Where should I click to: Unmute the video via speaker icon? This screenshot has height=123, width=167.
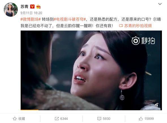click(x=157, y=105)
